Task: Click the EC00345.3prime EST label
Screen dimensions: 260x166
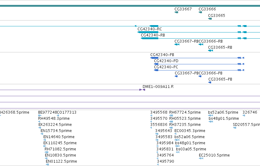Action: point(190,131)
